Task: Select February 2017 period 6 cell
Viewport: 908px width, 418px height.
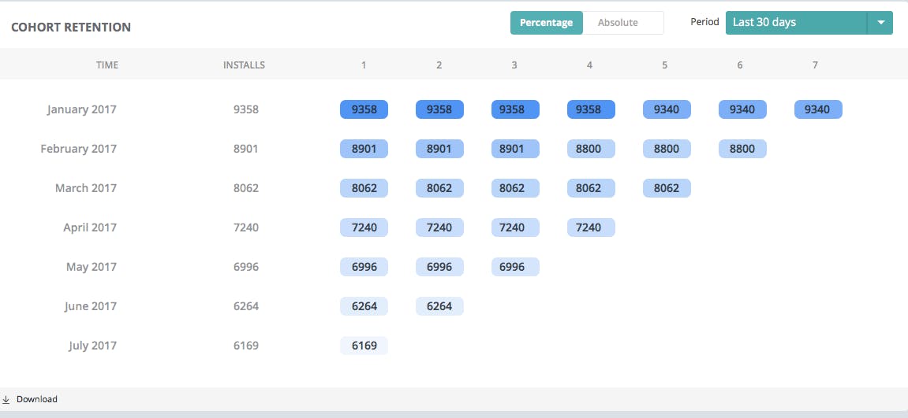Action: (742, 149)
